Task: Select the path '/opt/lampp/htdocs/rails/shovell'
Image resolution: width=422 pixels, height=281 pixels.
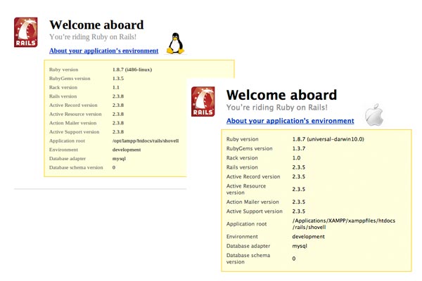Action: tap(146, 141)
